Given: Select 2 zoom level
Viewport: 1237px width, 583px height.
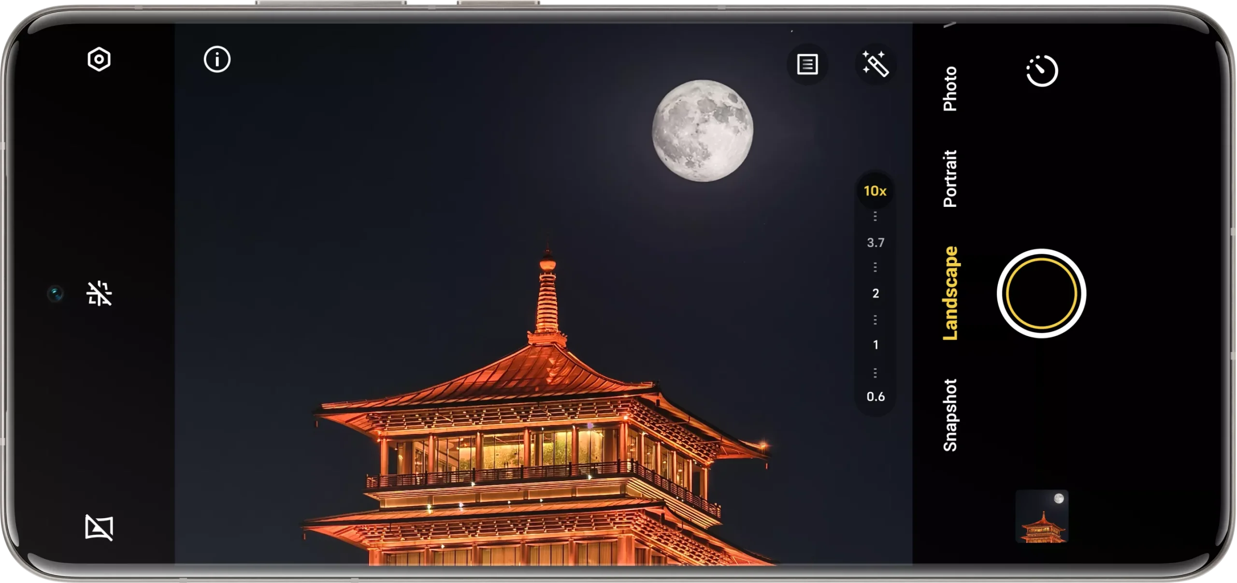Looking at the screenshot, I should [875, 293].
